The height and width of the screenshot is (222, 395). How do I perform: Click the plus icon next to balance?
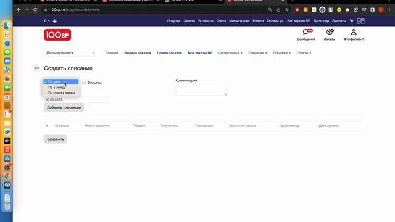point(55,21)
